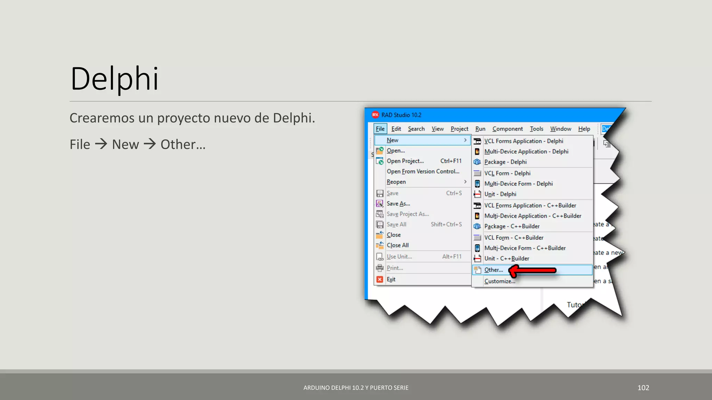
Task: Open the Run menu
Action: [480, 129]
